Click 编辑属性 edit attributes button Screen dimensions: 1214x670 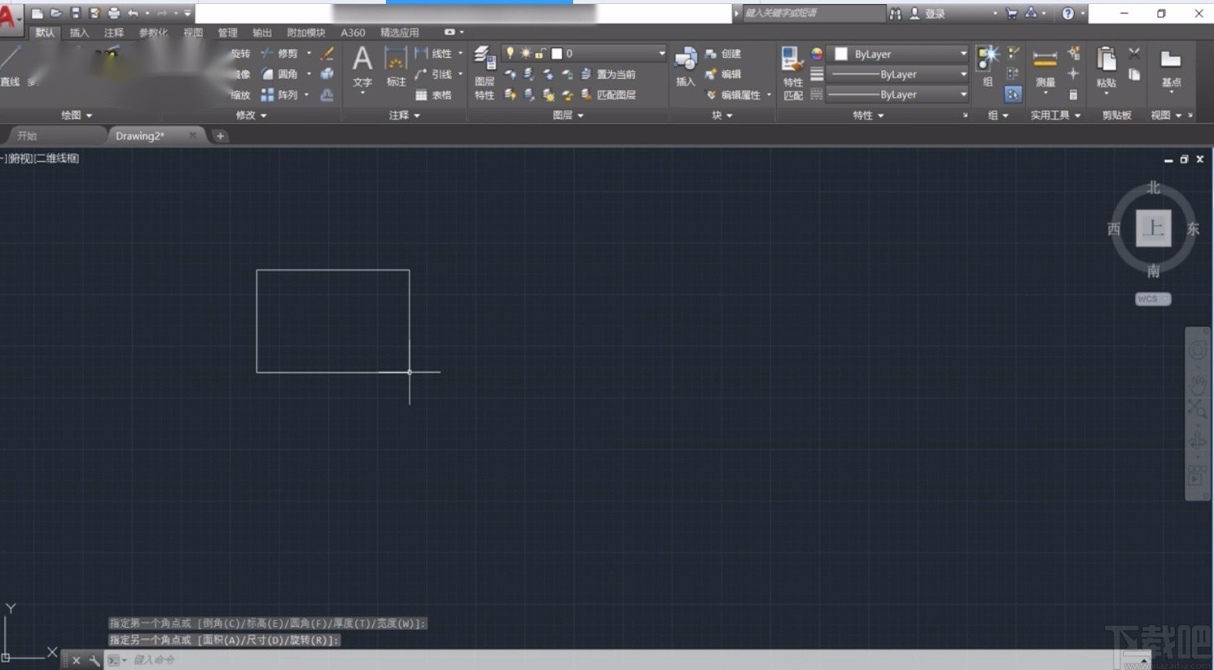(733, 95)
